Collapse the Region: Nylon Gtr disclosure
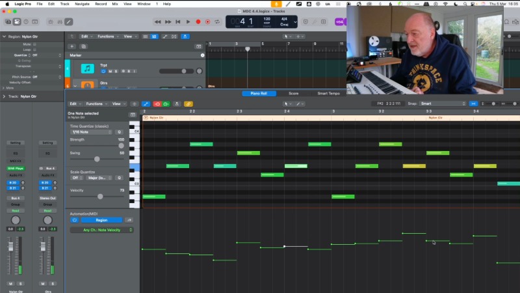The image size is (520, 293). coord(4,36)
